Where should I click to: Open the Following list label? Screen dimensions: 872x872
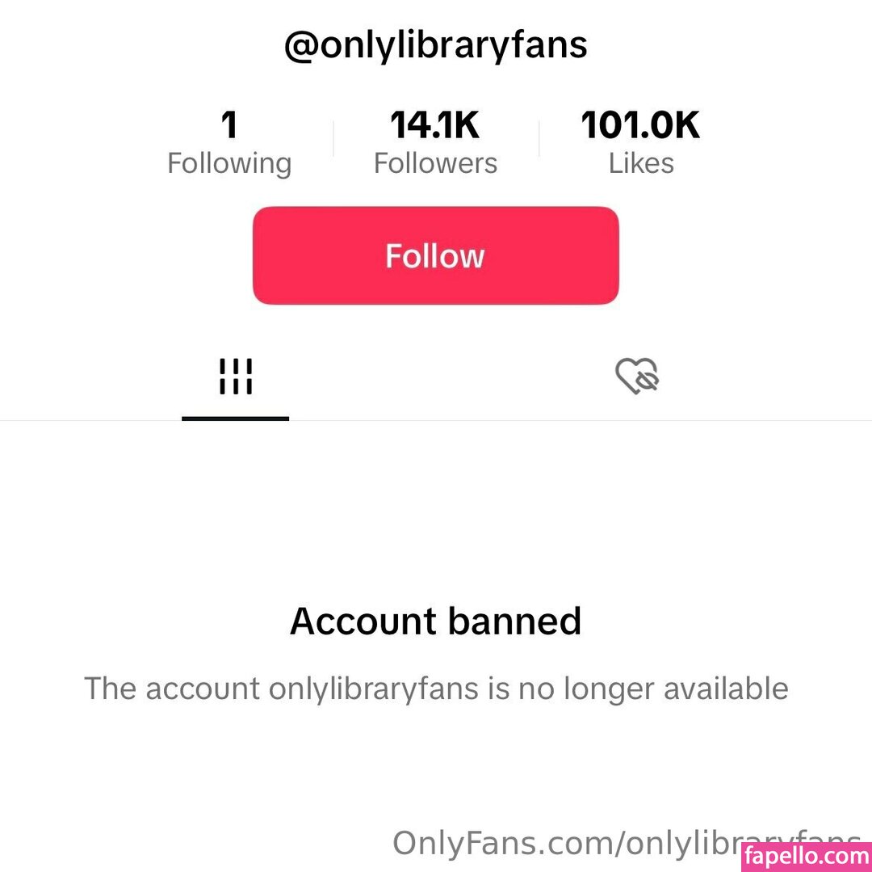[x=229, y=163]
